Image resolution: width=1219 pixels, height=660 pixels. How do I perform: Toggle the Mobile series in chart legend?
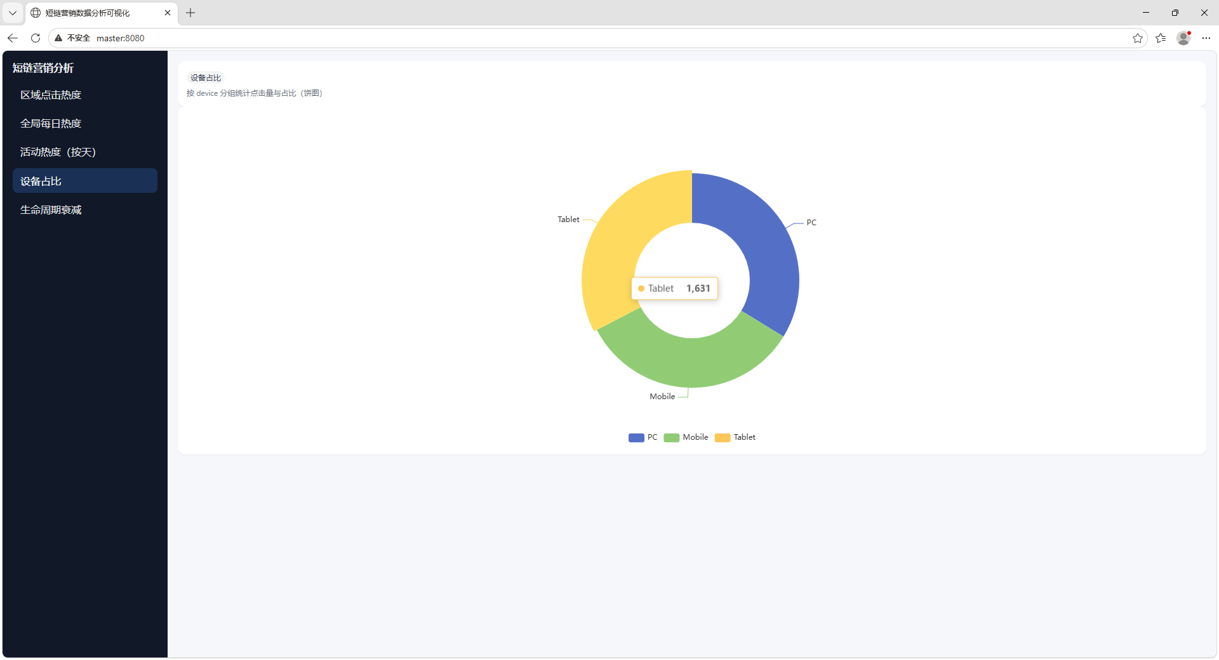[686, 437]
